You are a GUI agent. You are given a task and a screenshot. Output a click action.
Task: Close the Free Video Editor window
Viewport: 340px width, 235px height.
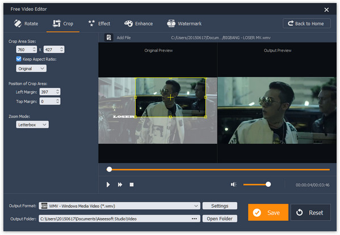tap(326, 10)
